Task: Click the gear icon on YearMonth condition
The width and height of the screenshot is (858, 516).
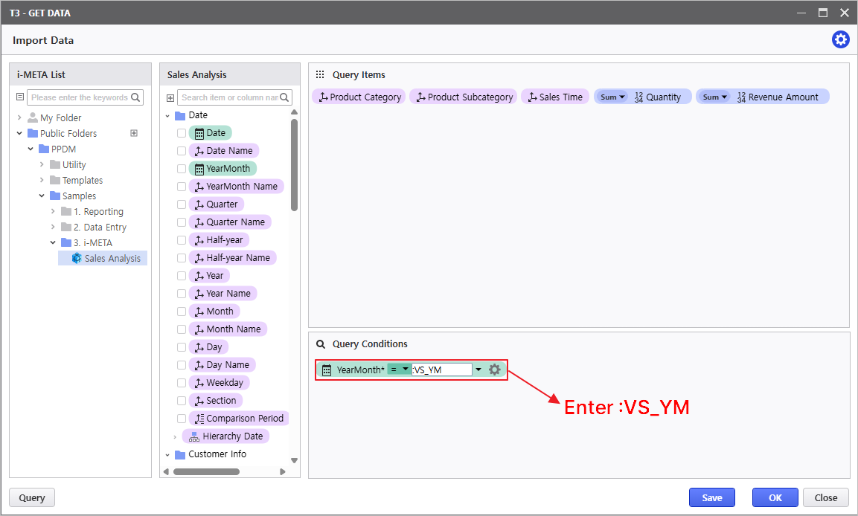Action: pyautogui.click(x=494, y=370)
